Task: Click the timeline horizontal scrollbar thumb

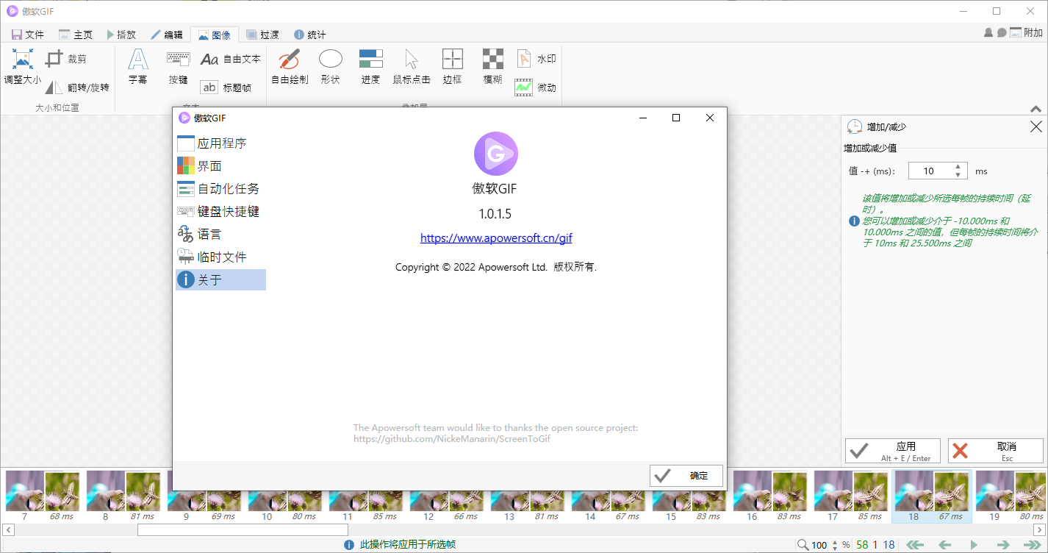Action: [x=243, y=530]
